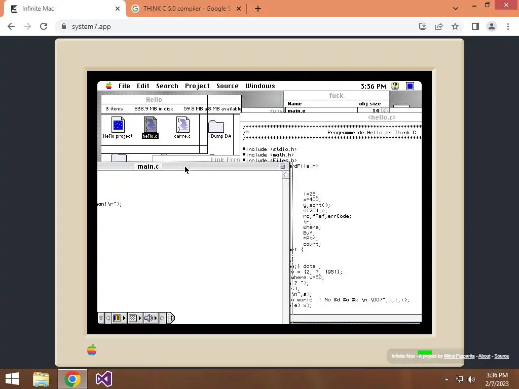
Task: Click project window scroll up arrow
Action: pyautogui.click(x=386, y=111)
